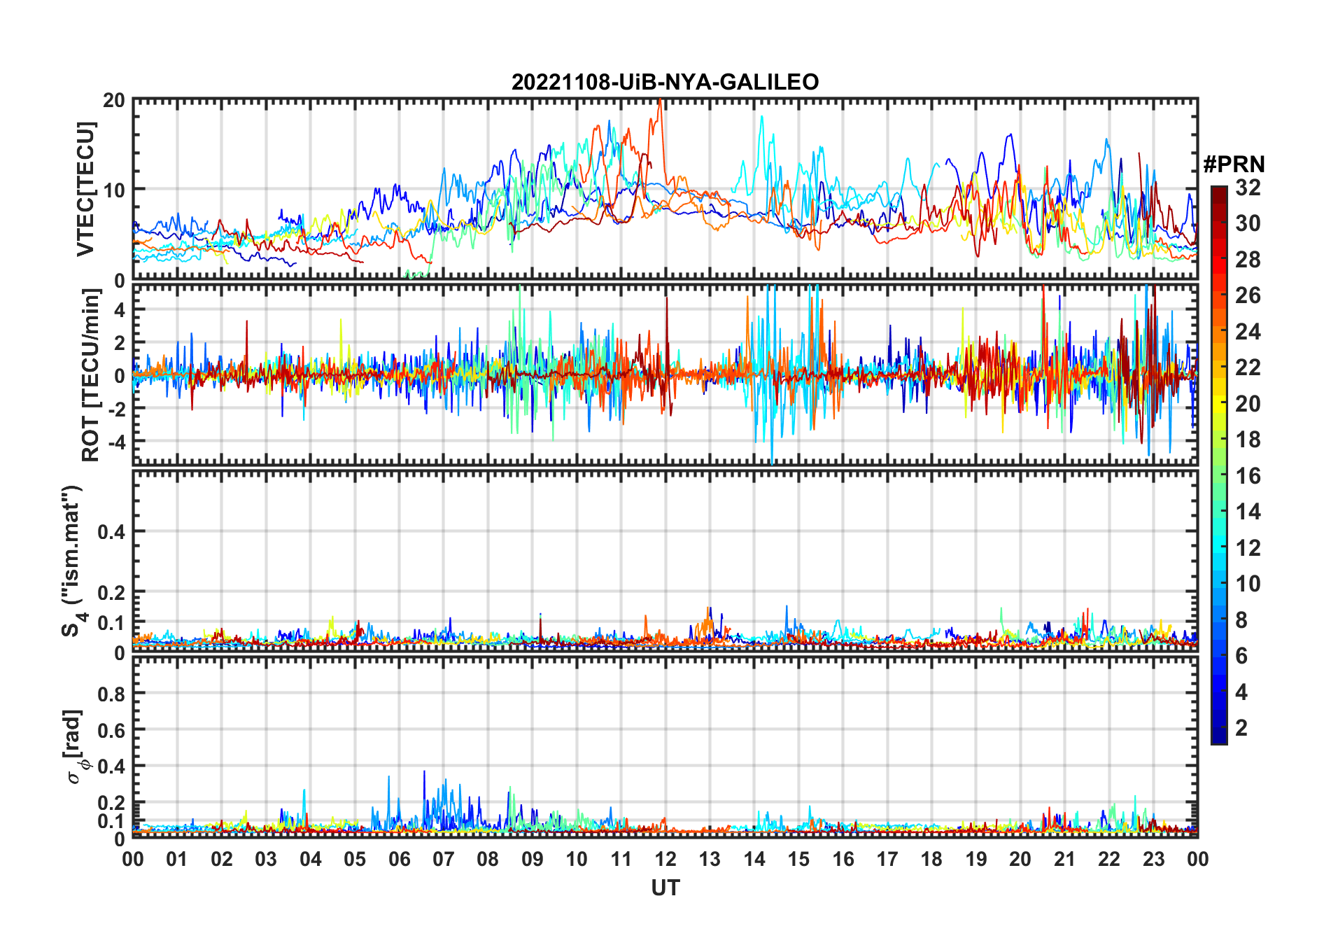The height and width of the screenshot is (931, 1331).
Task: Select the VTEC[TECU] y-axis label
Action: (x=85, y=189)
